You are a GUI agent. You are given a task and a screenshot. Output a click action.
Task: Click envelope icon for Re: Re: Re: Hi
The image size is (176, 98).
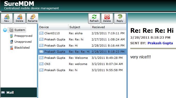[x=41, y=51]
